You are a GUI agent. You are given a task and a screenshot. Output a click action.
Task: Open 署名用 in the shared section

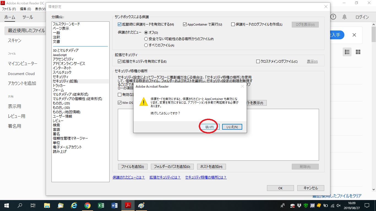point(15,126)
